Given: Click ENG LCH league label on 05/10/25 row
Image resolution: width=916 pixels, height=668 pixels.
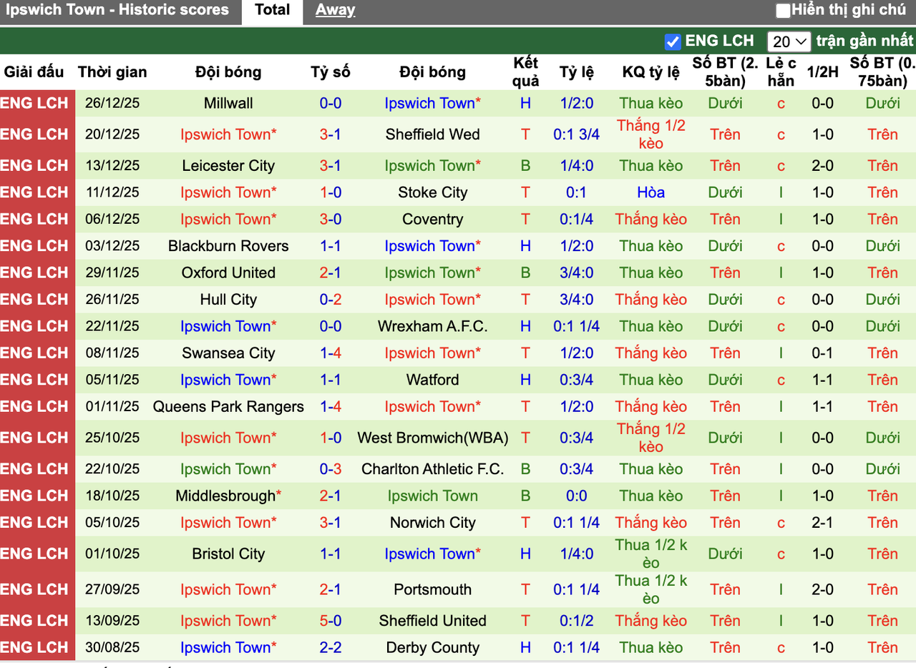Looking at the screenshot, I should [x=34, y=523].
